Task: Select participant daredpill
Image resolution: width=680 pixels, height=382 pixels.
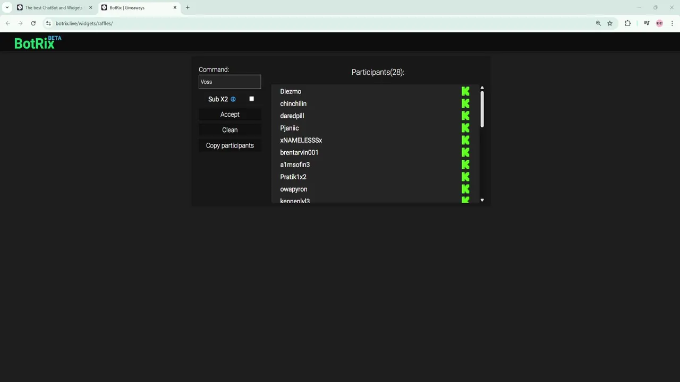Action: coord(292,116)
